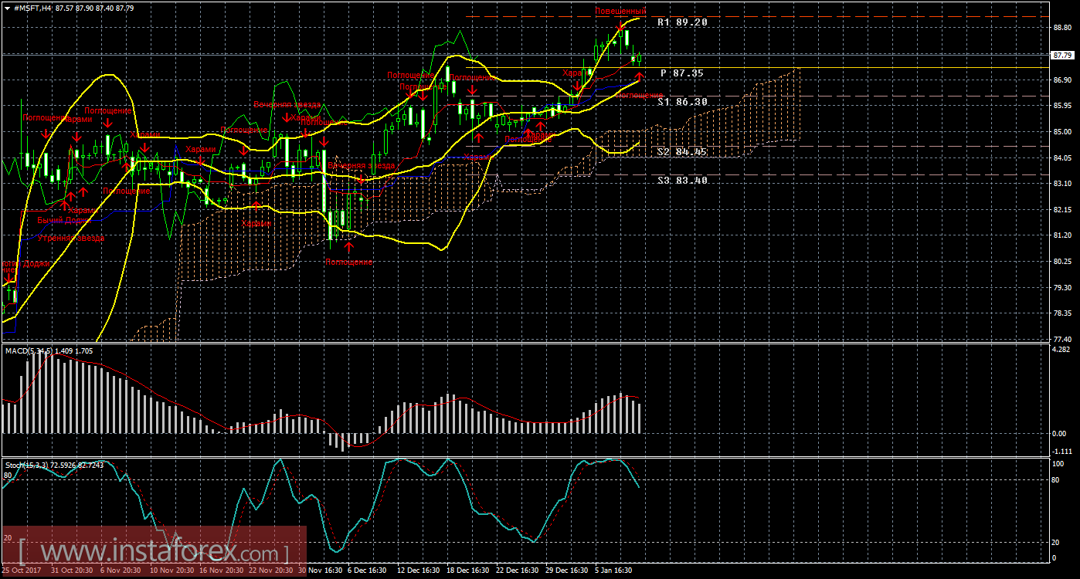Click the S1 86.30 support label

(682, 102)
